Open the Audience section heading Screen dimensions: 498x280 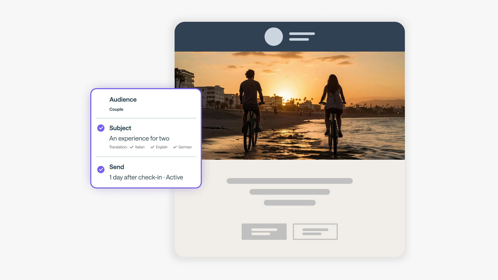click(123, 100)
